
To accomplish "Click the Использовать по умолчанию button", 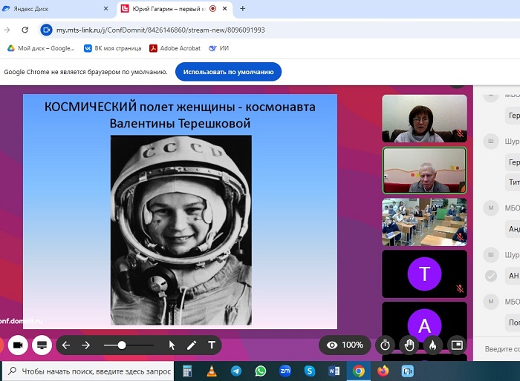I will [x=228, y=72].
